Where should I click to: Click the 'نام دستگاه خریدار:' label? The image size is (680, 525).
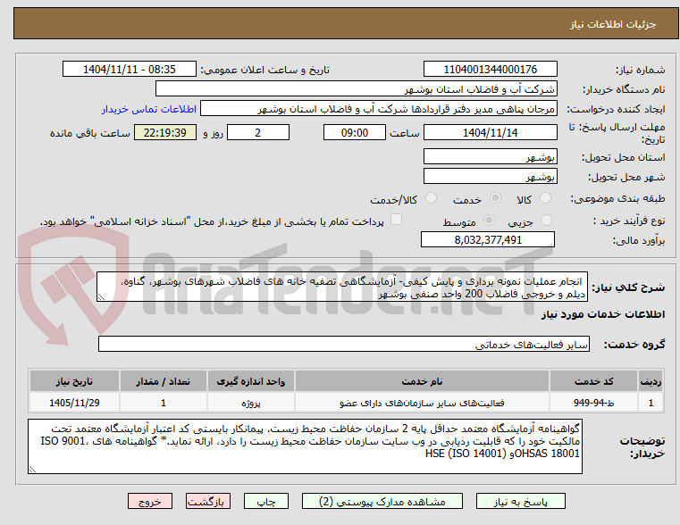[x=624, y=89]
